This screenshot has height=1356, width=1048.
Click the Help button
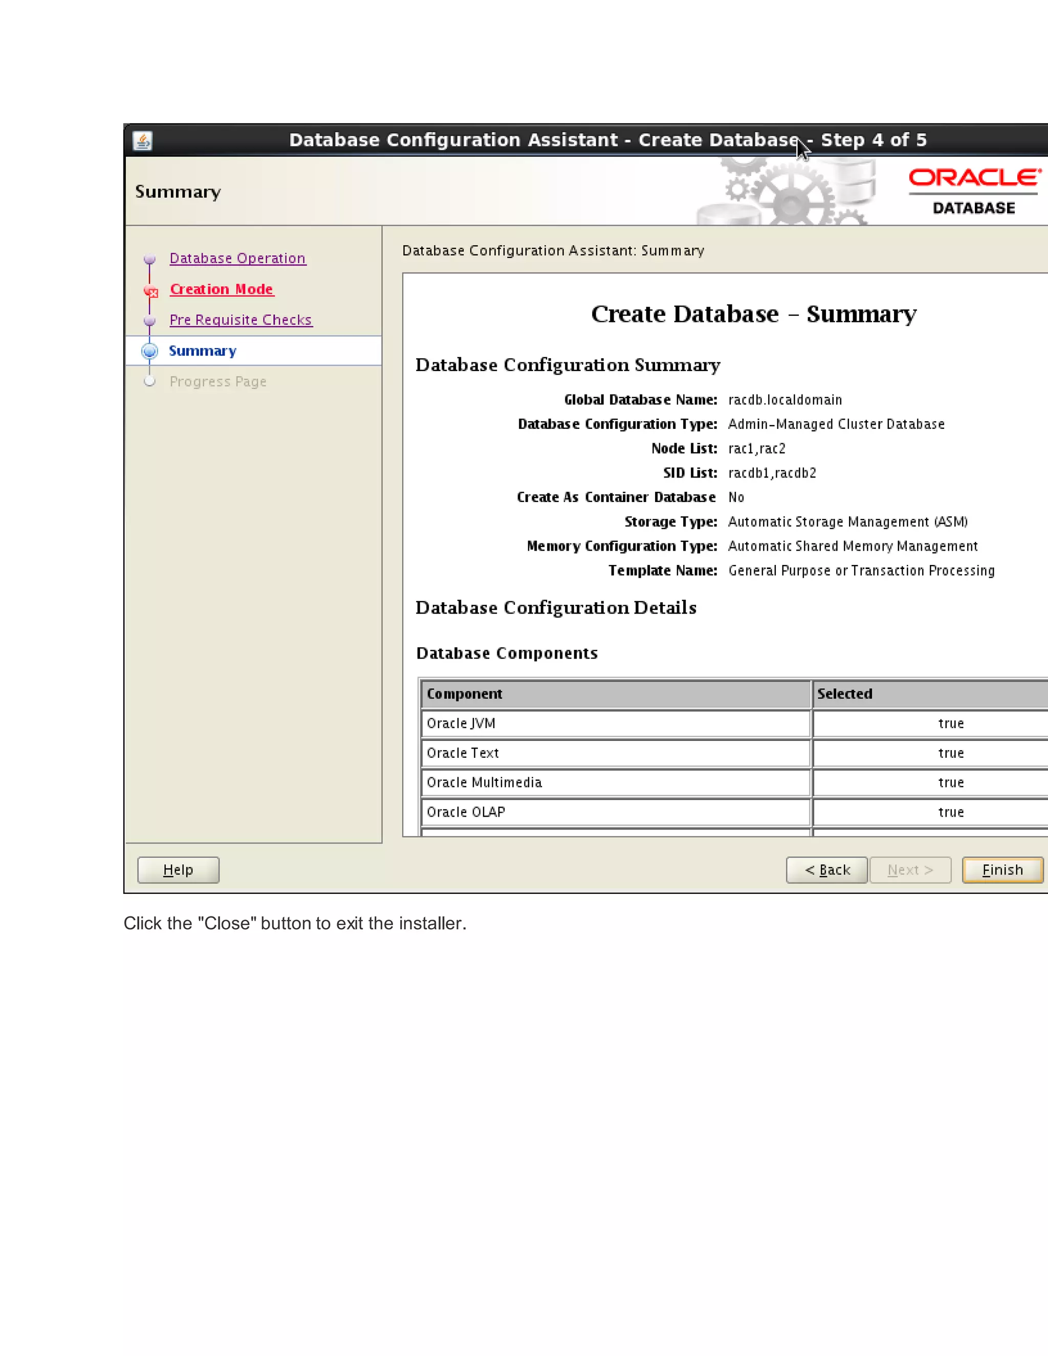click(x=178, y=870)
